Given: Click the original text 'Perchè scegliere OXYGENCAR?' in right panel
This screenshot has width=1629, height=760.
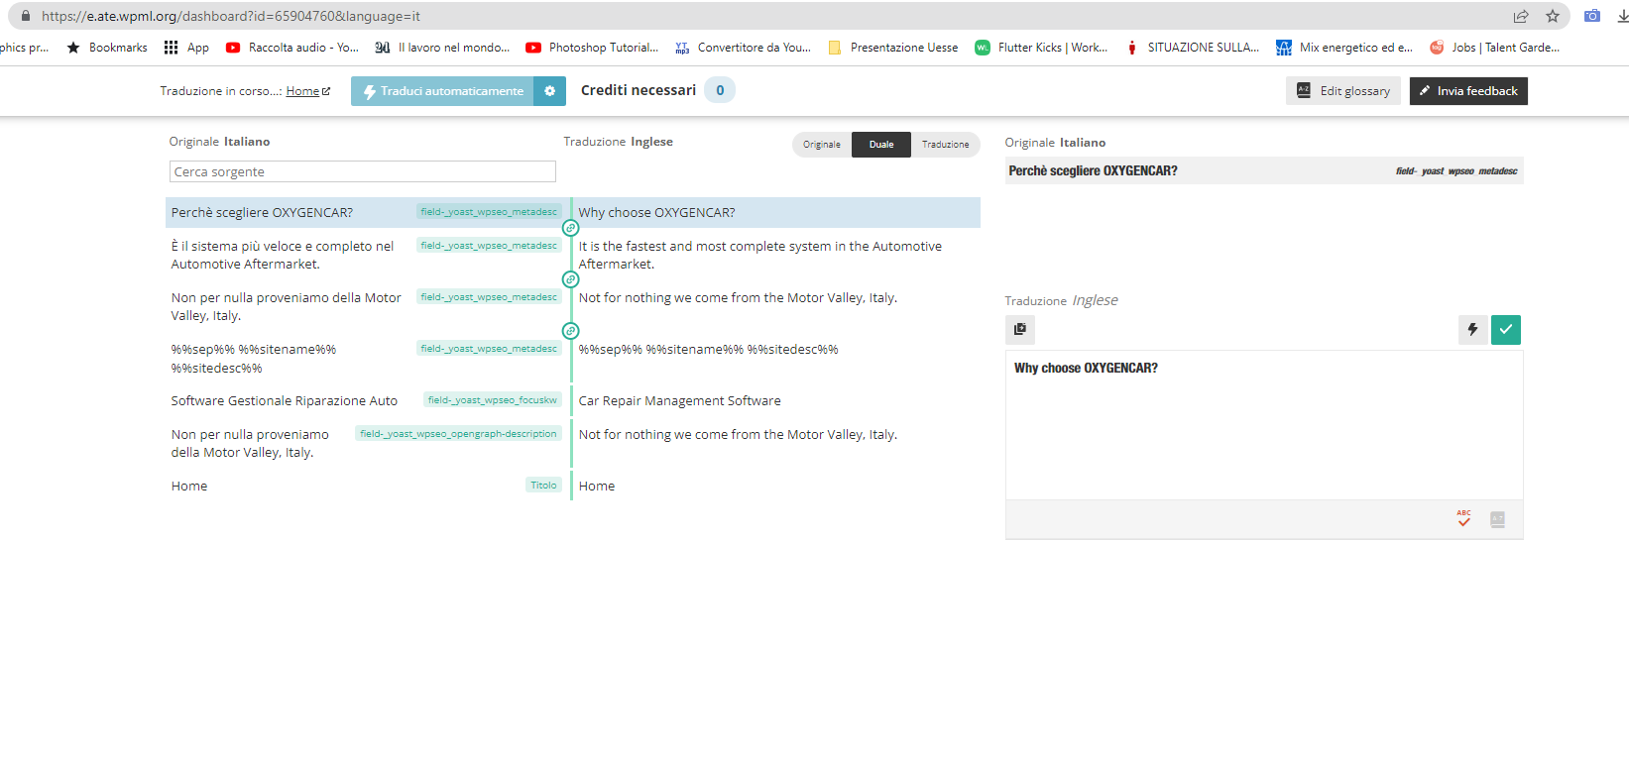Looking at the screenshot, I should coord(1093,171).
